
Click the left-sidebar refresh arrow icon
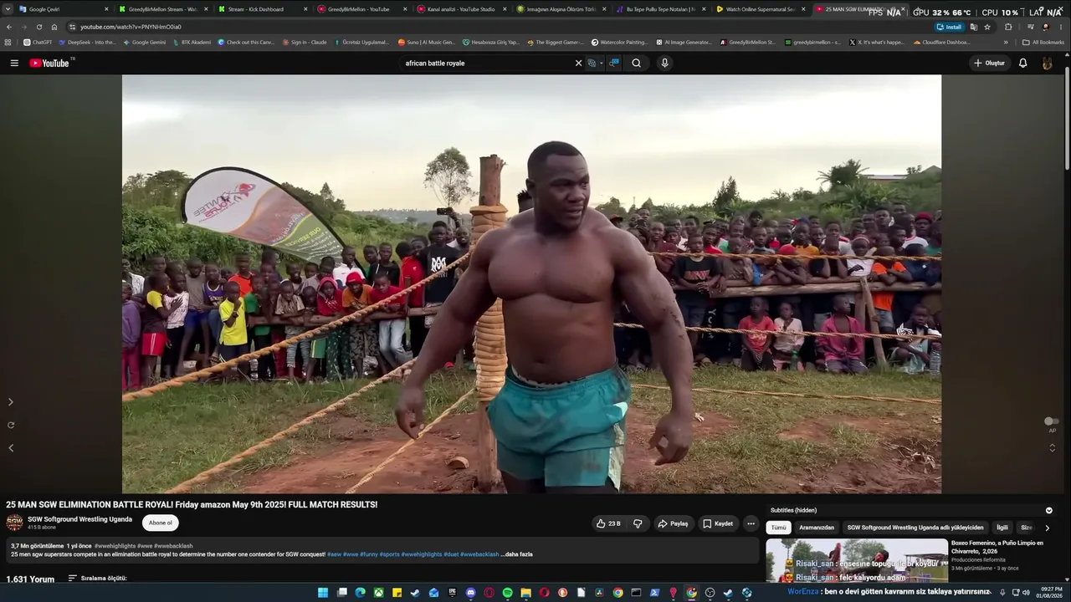[x=11, y=425]
